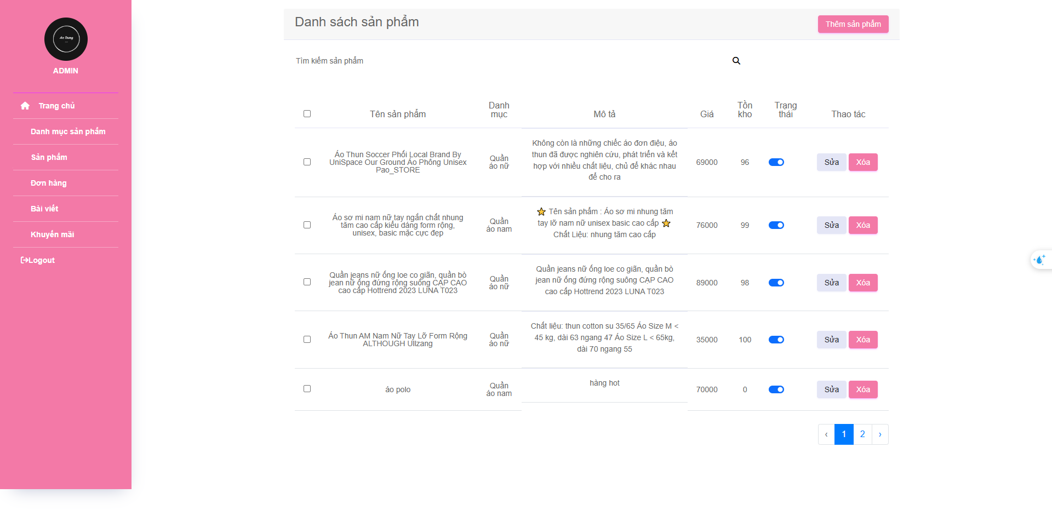Click the Danh sách sản phẩm heading
Screen dimensions: 1052x522
pyautogui.click(x=357, y=22)
